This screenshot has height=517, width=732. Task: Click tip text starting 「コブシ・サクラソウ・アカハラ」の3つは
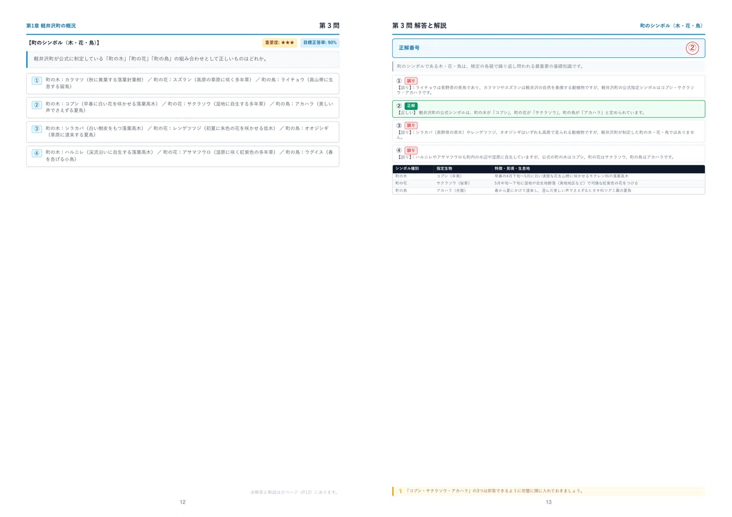[495, 491]
